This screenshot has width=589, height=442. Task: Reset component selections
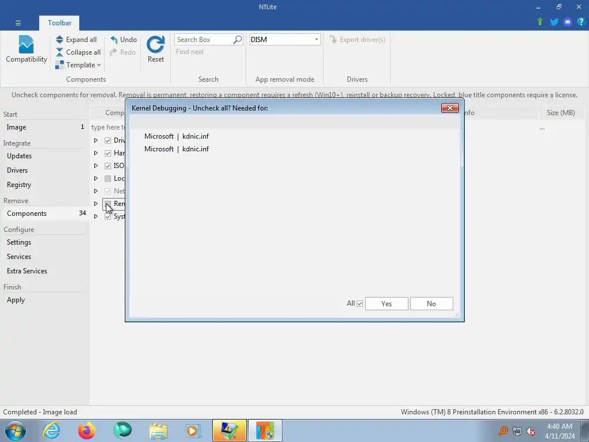tap(155, 49)
